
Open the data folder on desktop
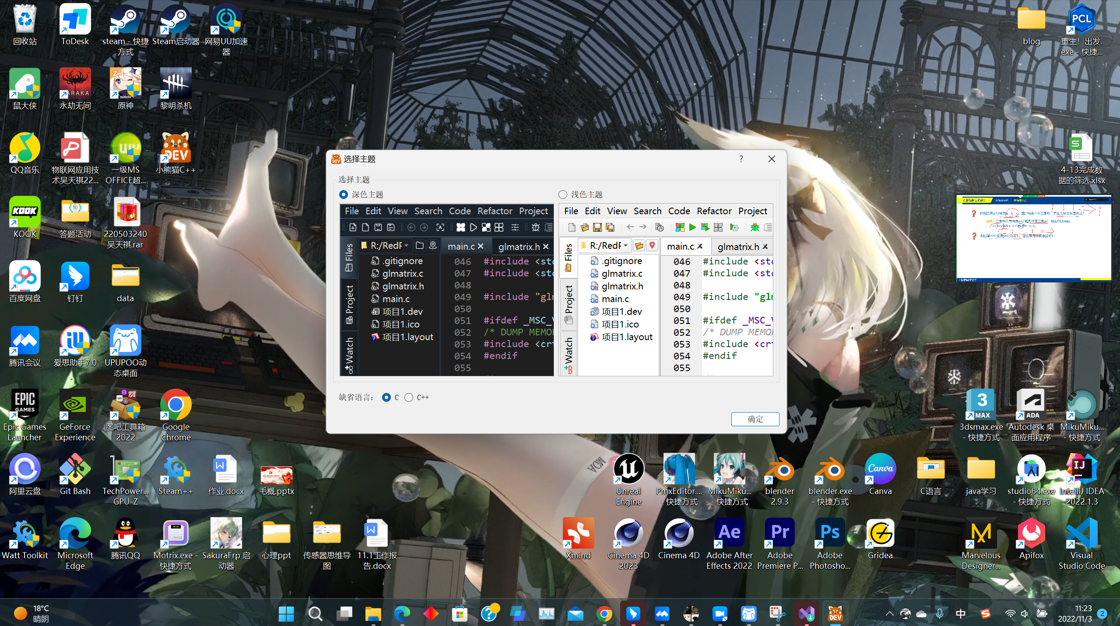[125, 282]
